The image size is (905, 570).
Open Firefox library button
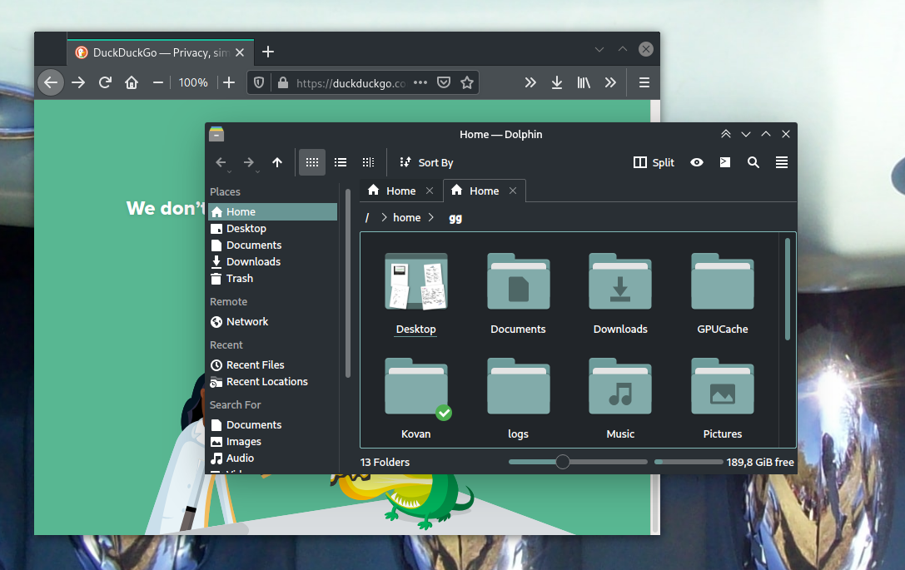pos(584,82)
